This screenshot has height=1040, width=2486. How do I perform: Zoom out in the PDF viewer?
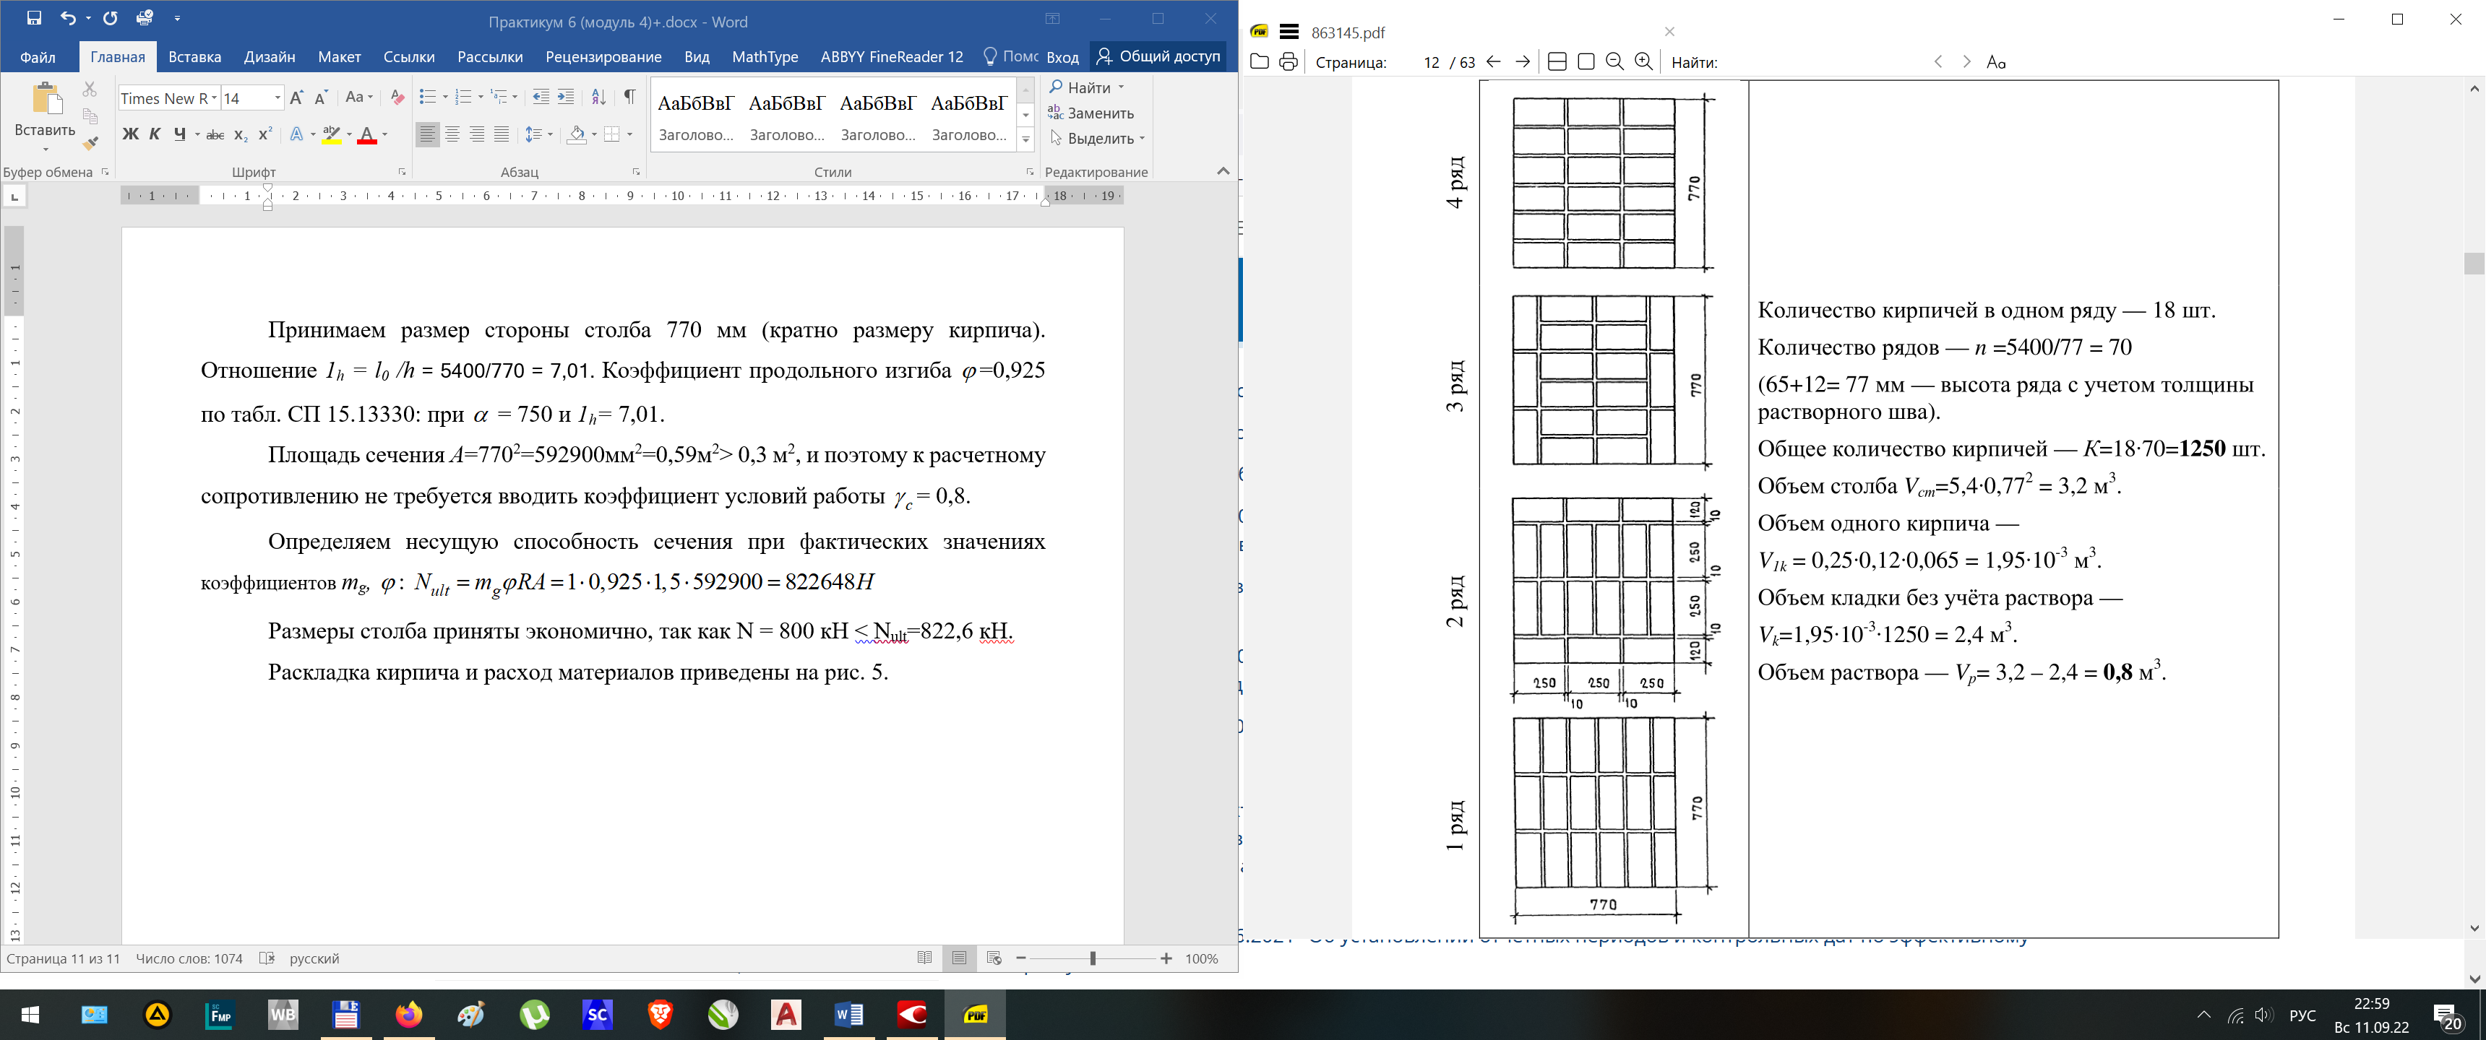pos(1614,61)
